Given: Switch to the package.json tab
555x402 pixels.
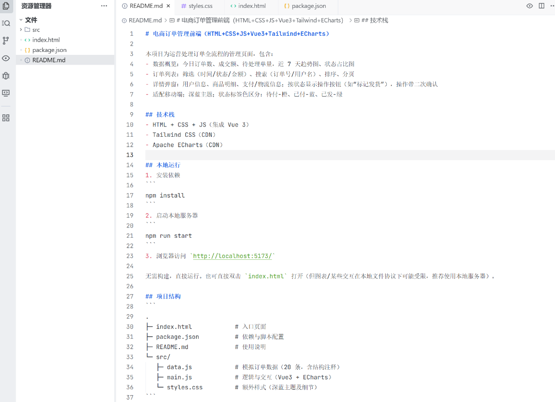Looking at the screenshot, I should (x=308, y=6).
